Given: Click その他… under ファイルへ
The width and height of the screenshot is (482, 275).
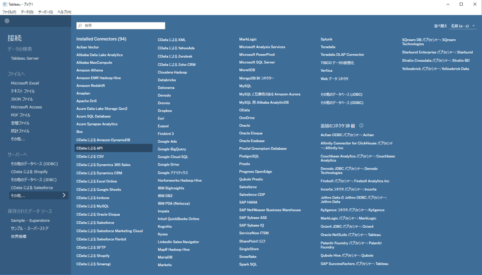Looking at the screenshot, I should click(x=18, y=139).
